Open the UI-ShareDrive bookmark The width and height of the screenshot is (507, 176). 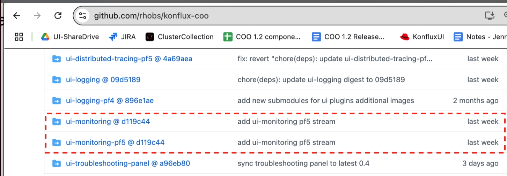pyautogui.click(x=70, y=37)
